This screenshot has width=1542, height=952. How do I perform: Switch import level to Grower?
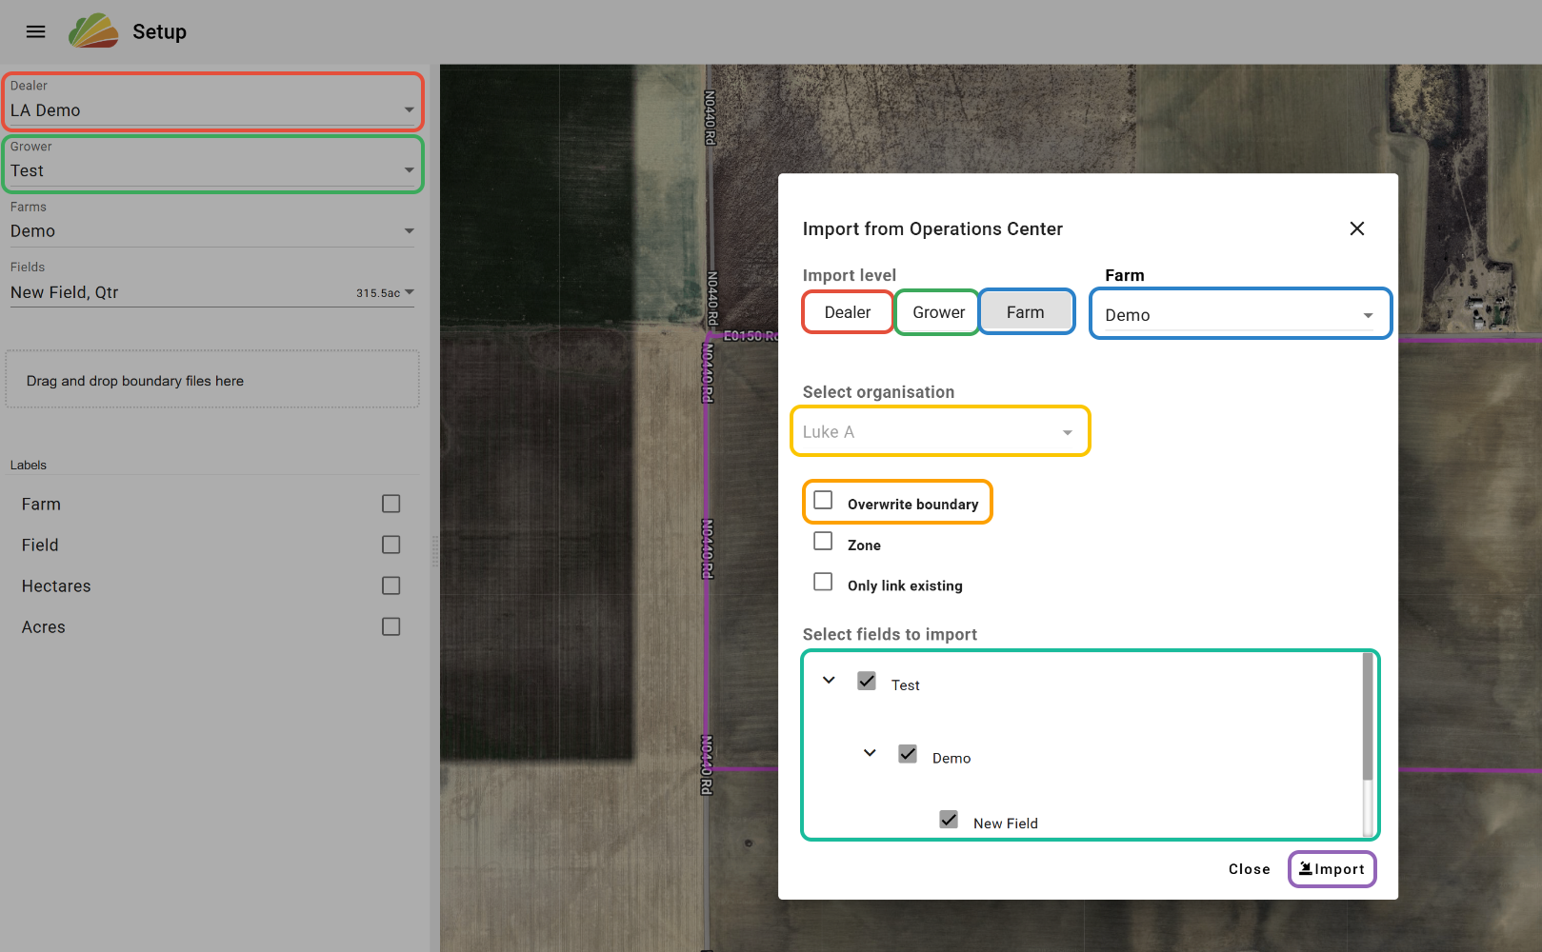(938, 312)
